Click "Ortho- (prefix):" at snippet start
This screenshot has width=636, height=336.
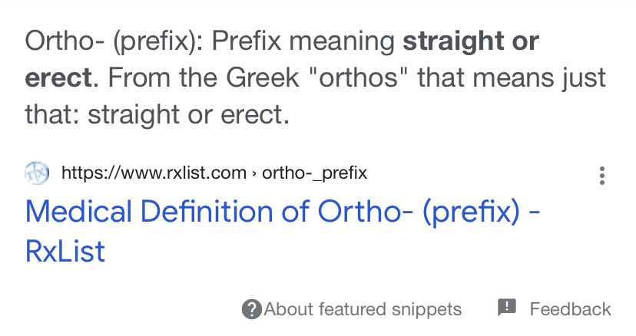coord(114,41)
